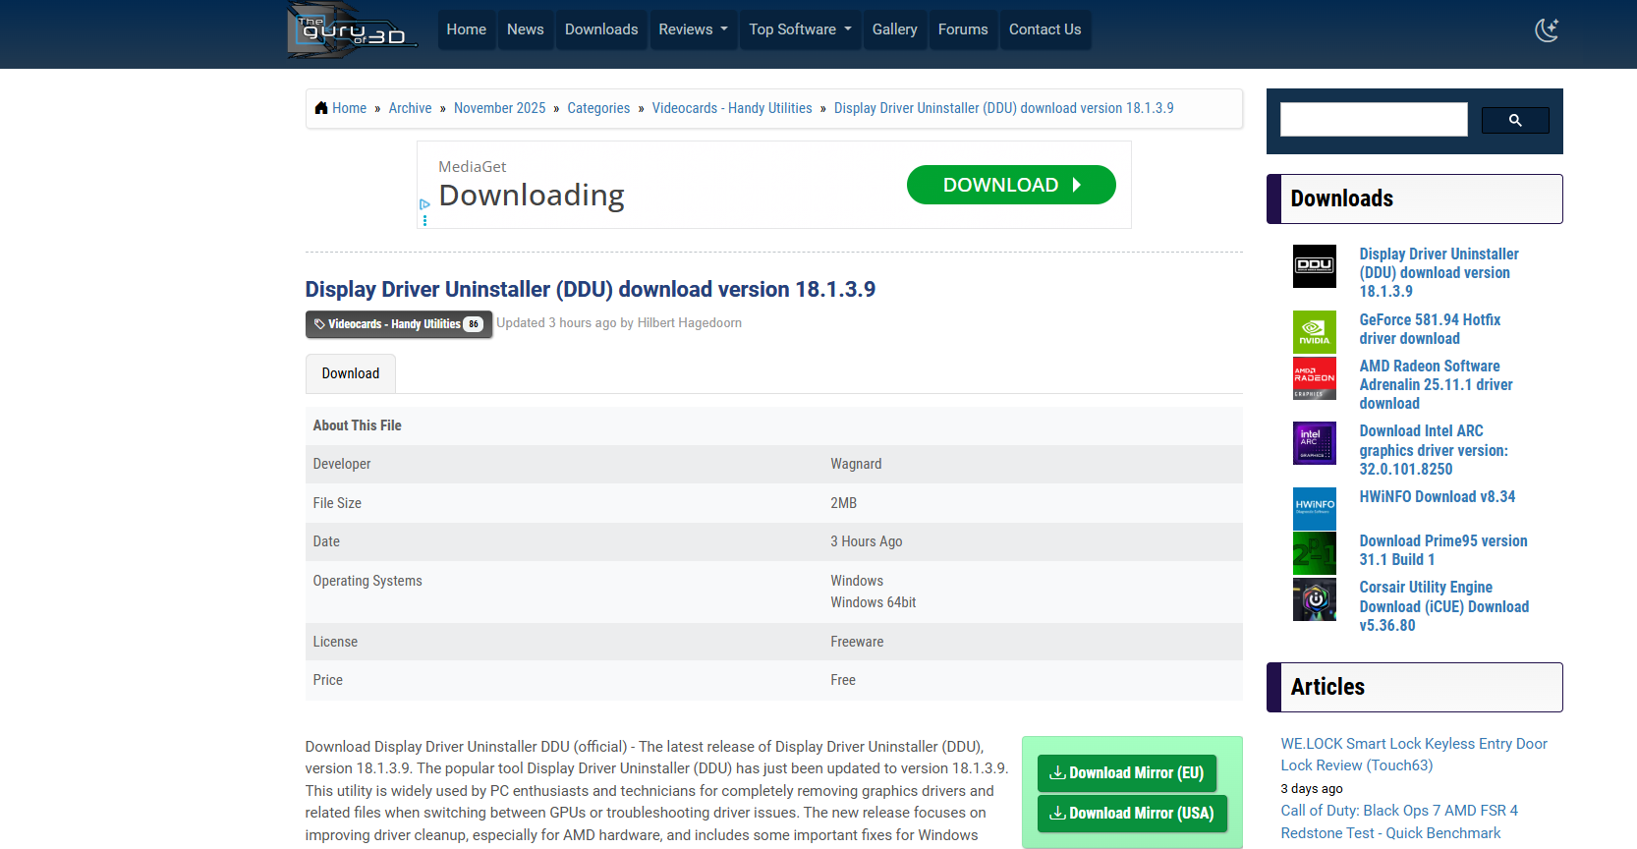1637x849 pixels.
Task: Open WE.LOCK Smart Lock review article
Action: [1414, 755]
